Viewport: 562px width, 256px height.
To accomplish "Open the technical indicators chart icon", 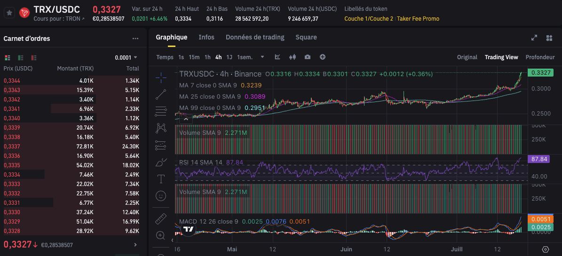I will click(277, 57).
